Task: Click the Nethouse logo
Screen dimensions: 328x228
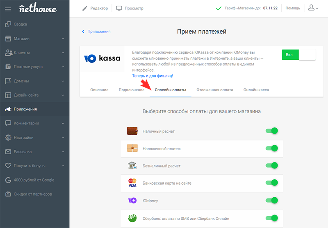Action: tap(38, 8)
